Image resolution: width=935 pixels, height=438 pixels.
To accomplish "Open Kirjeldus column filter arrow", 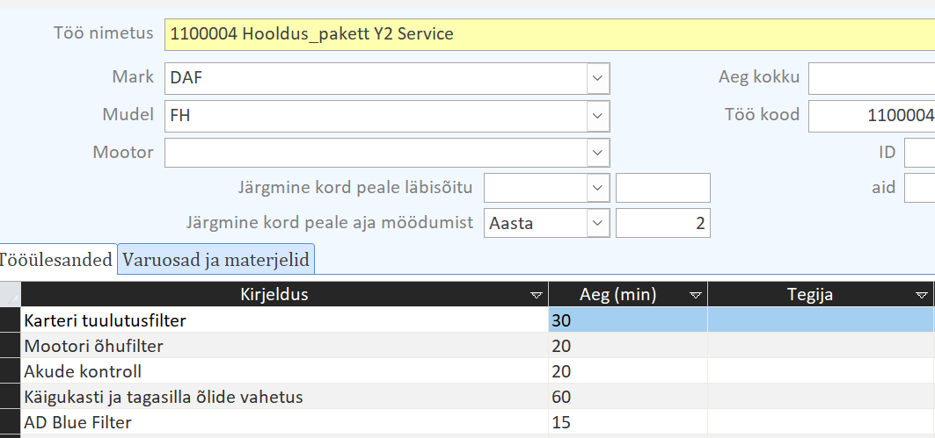I will [x=536, y=294].
